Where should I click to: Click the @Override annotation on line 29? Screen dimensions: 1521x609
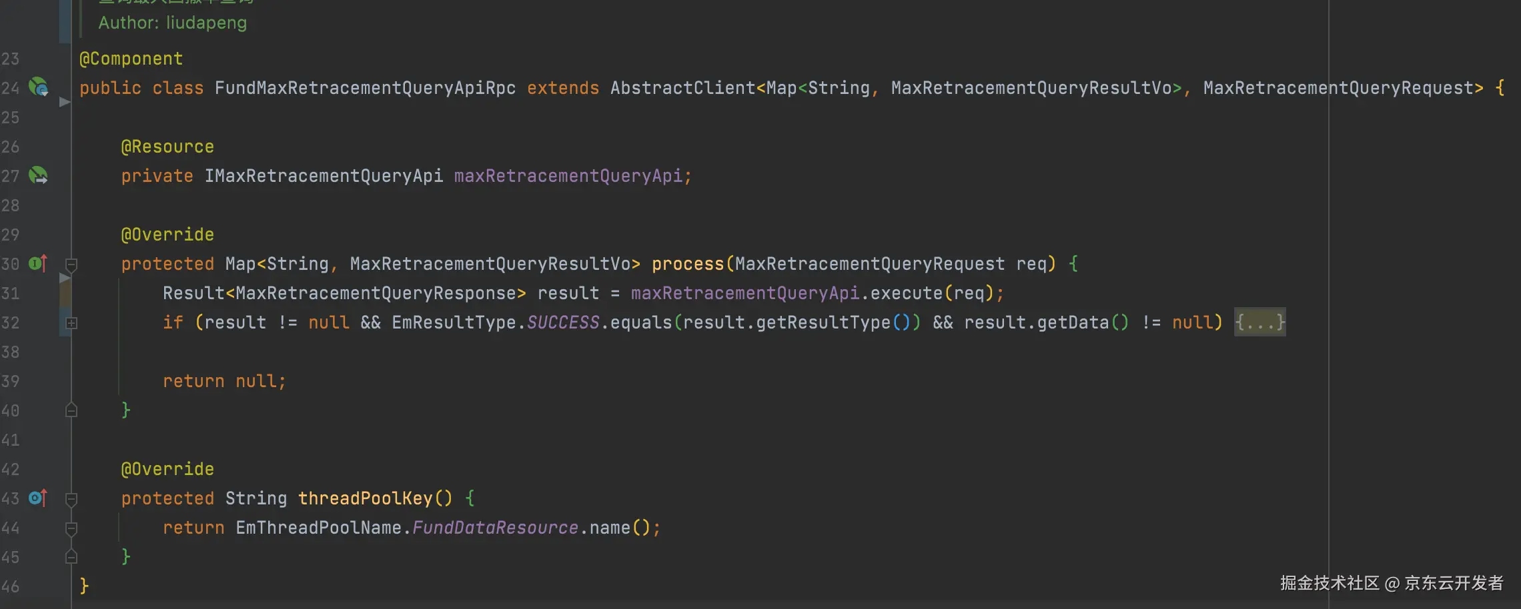coord(167,235)
